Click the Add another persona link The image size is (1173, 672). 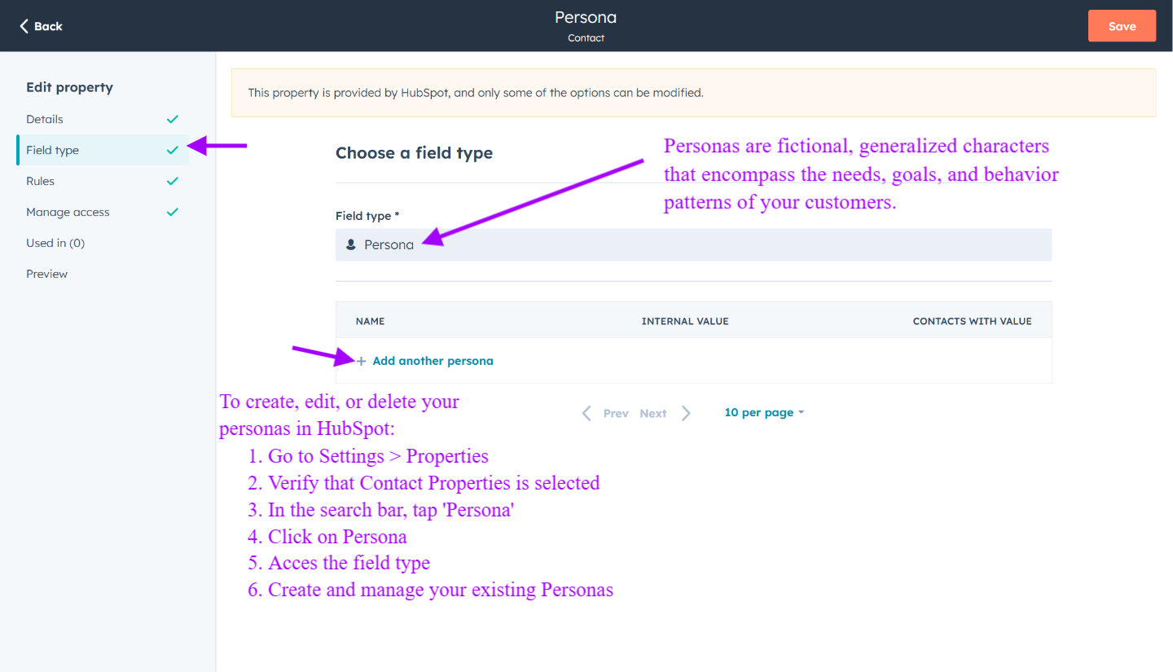pos(433,360)
